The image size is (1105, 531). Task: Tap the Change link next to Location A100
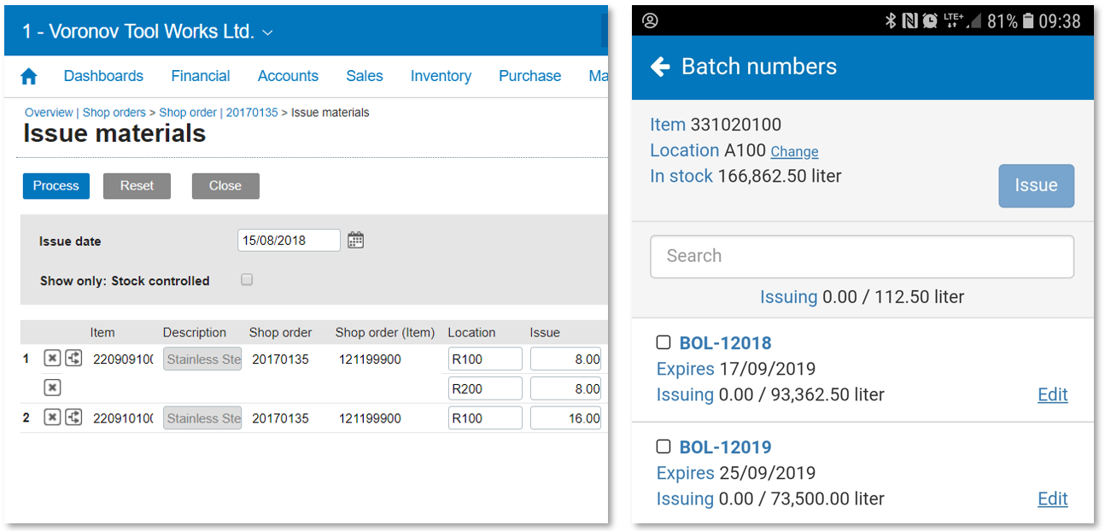pos(794,152)
